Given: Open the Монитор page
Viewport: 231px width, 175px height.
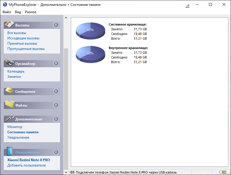Looking at the screenshot, I should tap(15, 127).
